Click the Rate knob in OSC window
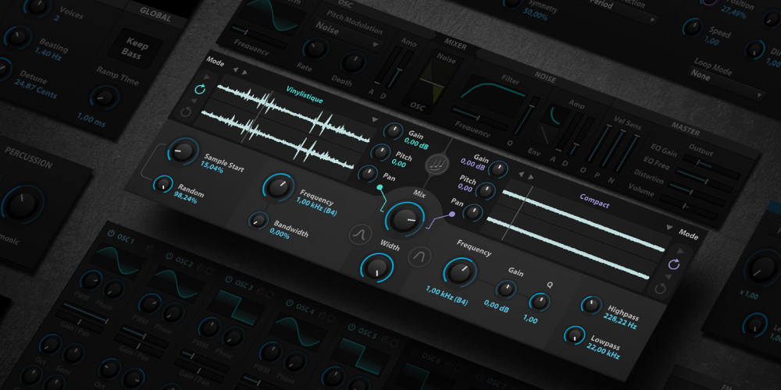The image size is (781, 390). (x=316, y=48)
